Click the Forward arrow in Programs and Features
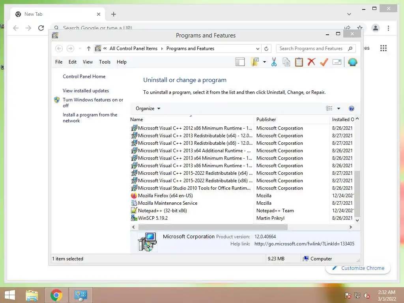The width and height of the screenshot is (404, 303). click(x=70, y=49)
